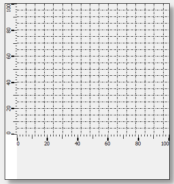This screenshot has width=174, height=184.
Task: Select the bold y-axis tick mark beside 80
Action: tap(13, 30)
